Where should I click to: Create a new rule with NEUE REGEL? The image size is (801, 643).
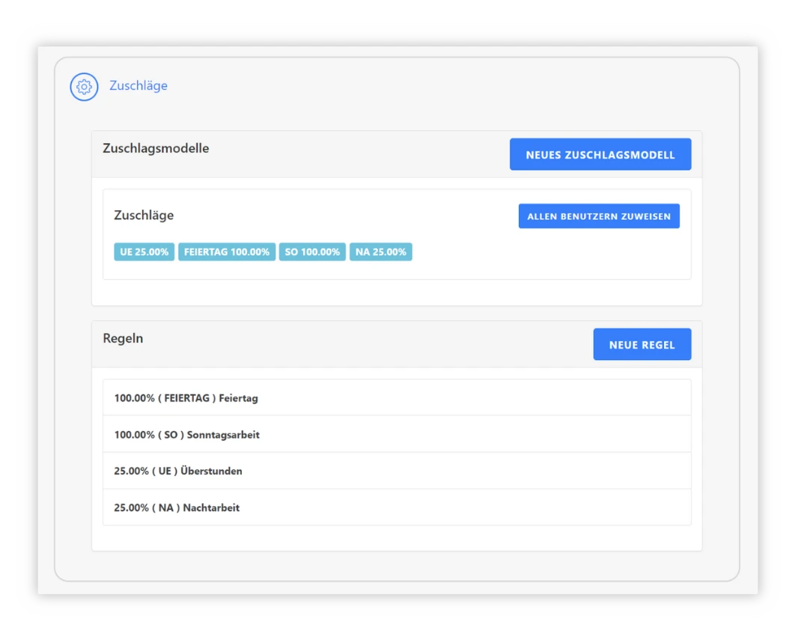(x=642, y=345)
